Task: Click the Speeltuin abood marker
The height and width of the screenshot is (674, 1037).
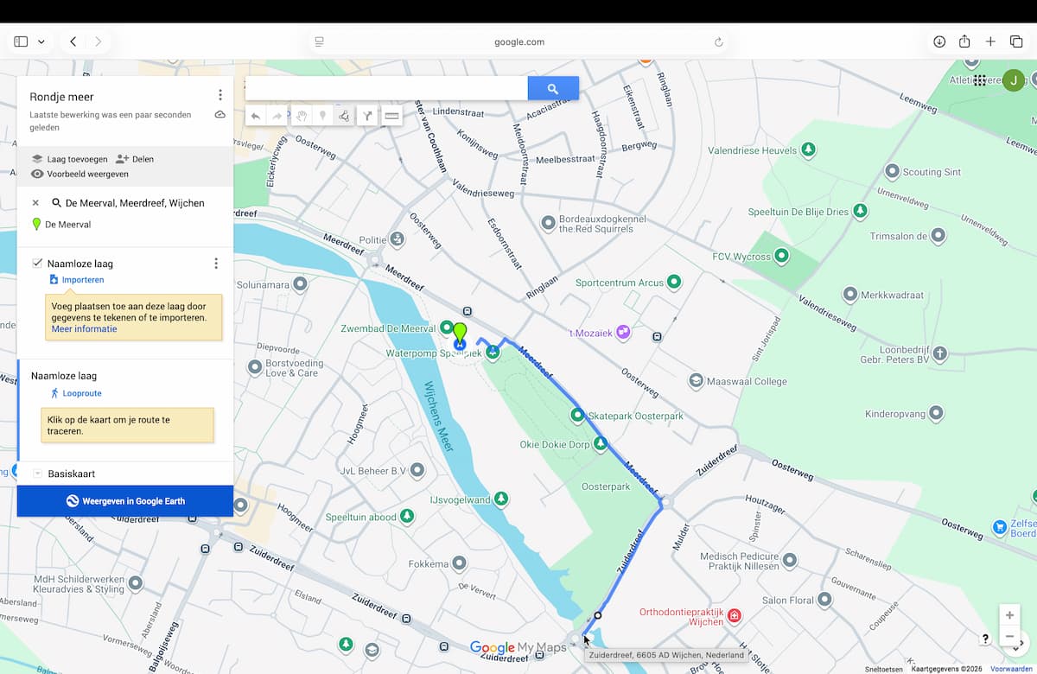Action: tap(406, 517)
